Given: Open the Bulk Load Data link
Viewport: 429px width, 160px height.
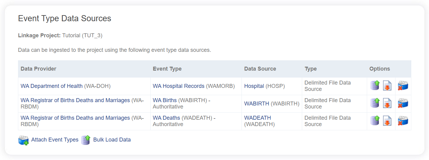Looking at the screenshot, I should (x=112, y=140).
